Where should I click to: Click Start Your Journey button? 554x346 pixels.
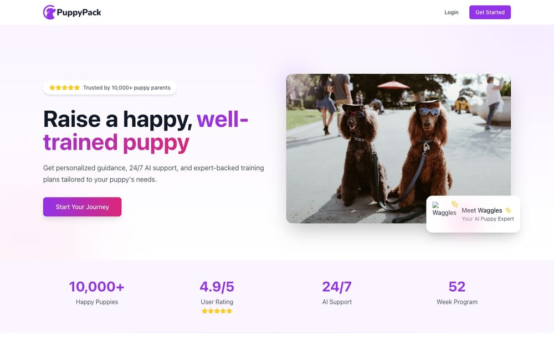tap(83, 207)
